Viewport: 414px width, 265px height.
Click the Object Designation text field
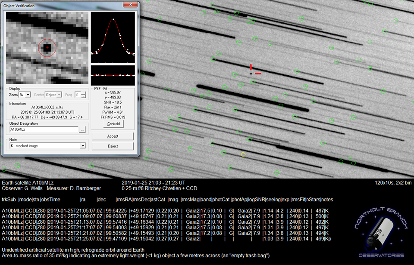tap(43, 129)
